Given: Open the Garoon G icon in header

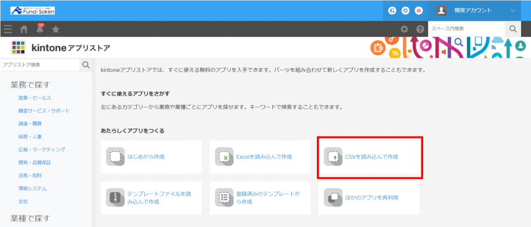Looking at the screenshot, I should [x=393, y=10].
